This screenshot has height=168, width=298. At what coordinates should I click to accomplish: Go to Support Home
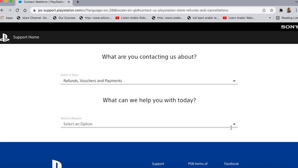coord(26,37)
